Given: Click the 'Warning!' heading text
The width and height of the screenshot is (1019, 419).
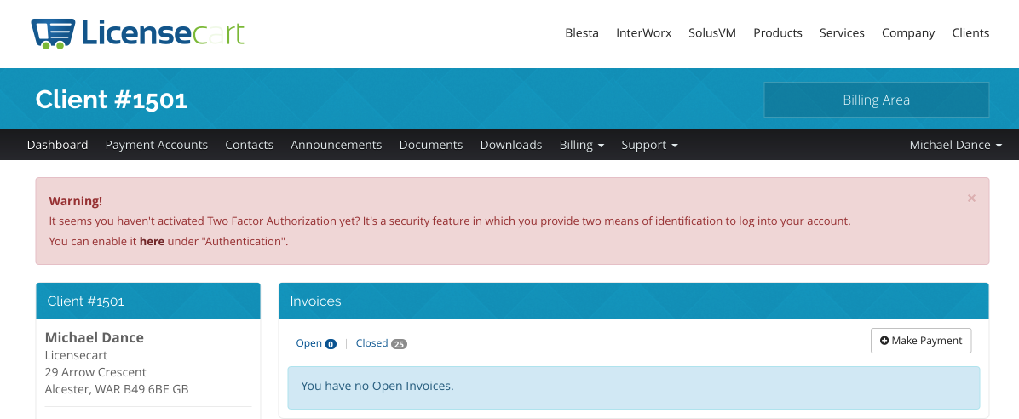Looking at the screenshot, I should 75,201.
